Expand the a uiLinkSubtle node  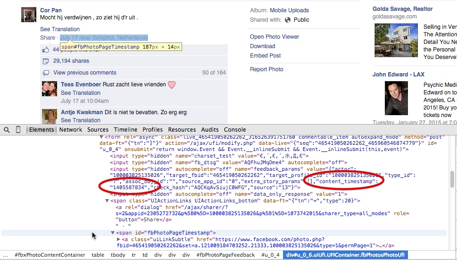pyautogui.click(x=118, y=239)
